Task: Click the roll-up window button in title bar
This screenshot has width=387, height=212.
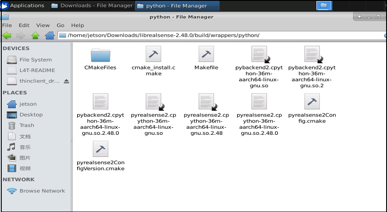Action: click(x=360, y=17)
